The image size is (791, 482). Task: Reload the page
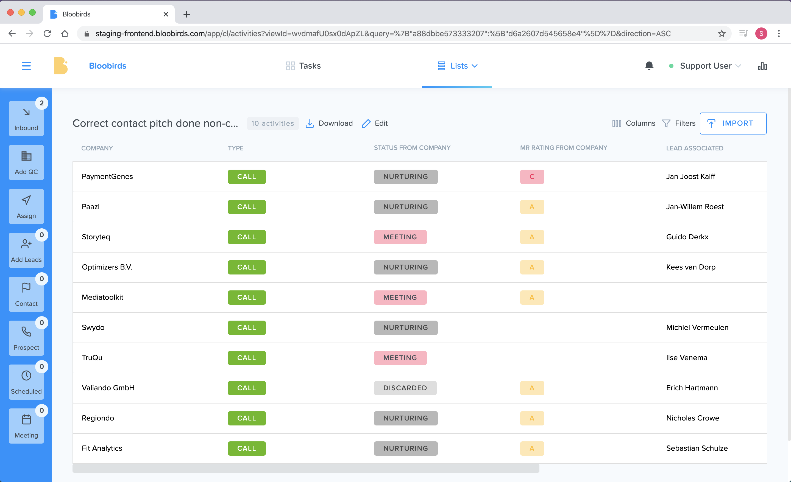47,33
